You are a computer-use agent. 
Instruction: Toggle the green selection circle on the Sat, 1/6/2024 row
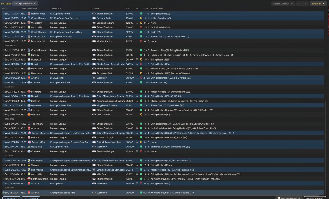3,193
